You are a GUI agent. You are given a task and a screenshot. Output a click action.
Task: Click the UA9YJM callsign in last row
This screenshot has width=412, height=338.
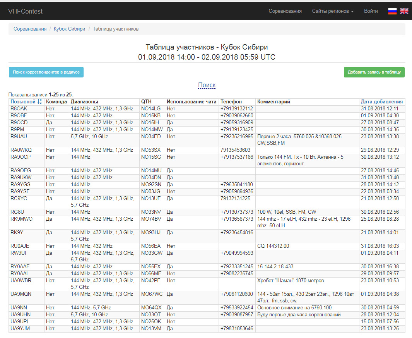click(20, 329)
